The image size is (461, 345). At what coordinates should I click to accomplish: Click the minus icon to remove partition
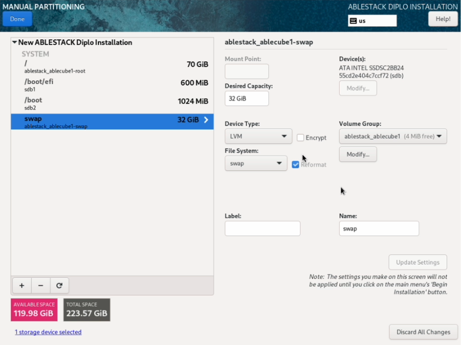click(x=40, y=286)
